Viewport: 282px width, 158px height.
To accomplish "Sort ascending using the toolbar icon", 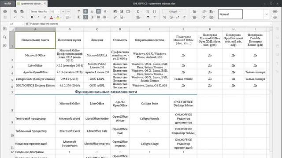I will (x=148, y=11).
